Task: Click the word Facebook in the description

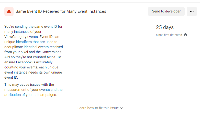Action: coord(24,62)
